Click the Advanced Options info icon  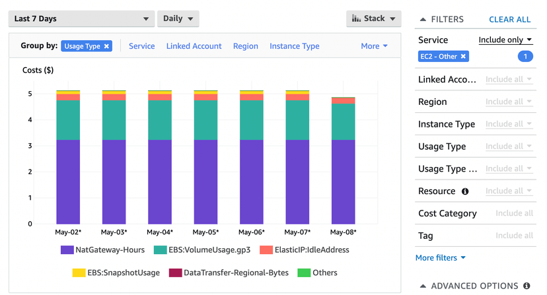coord(527,286)
